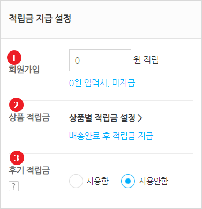Click the 후기 적립금 row label
The image size is (202, 209).
[29, 170]
